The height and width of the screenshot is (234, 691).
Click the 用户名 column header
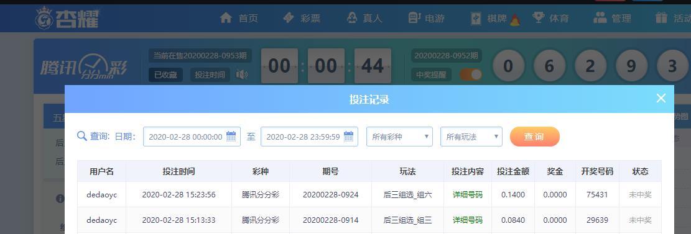pyautogui.click(x=102, y=171)
